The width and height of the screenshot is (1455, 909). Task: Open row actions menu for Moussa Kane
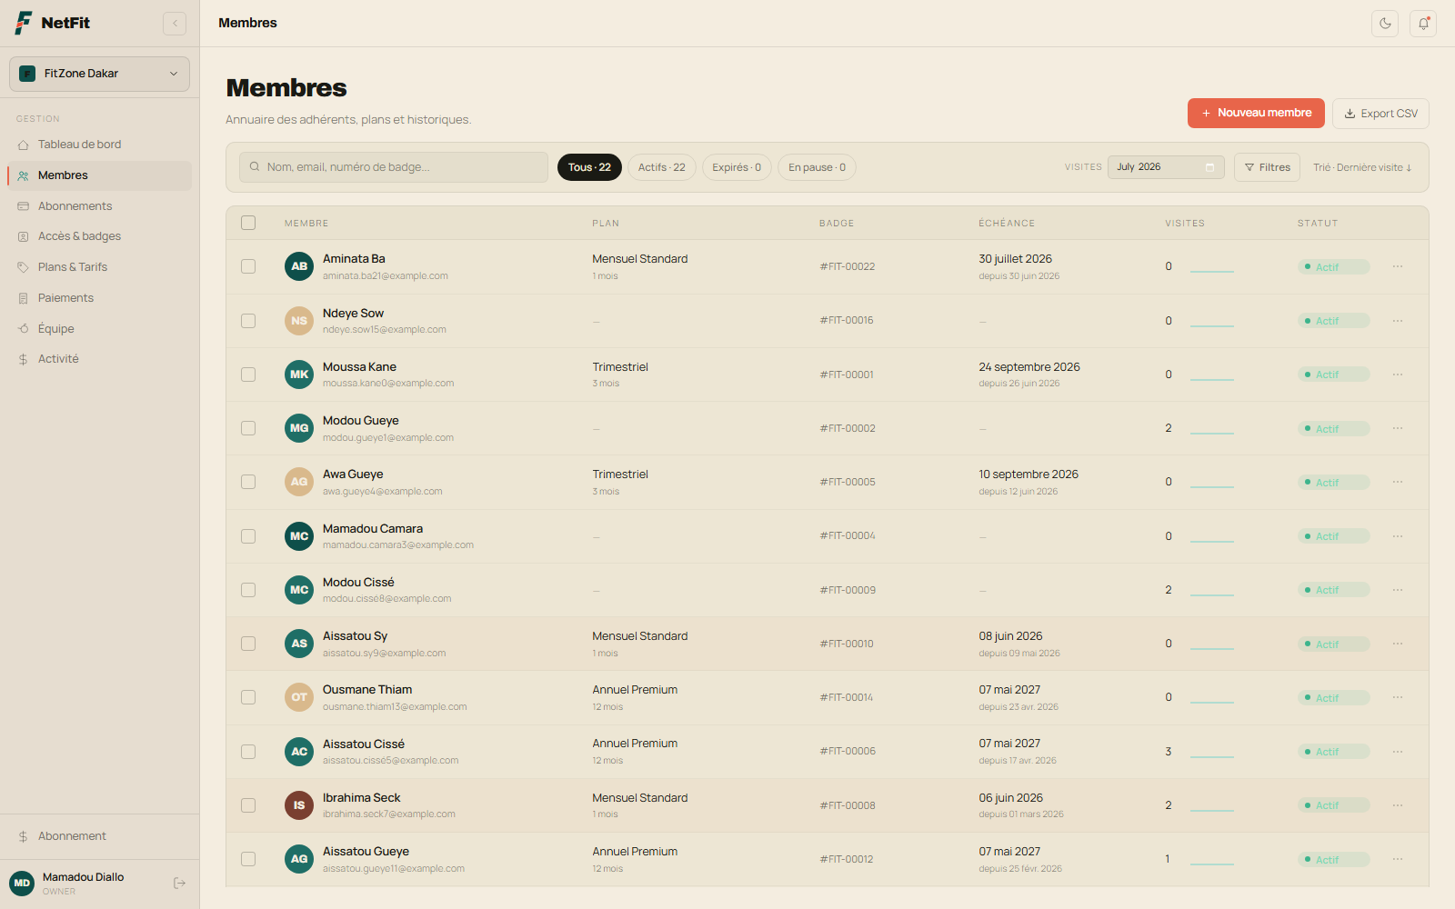[1398, 375]
